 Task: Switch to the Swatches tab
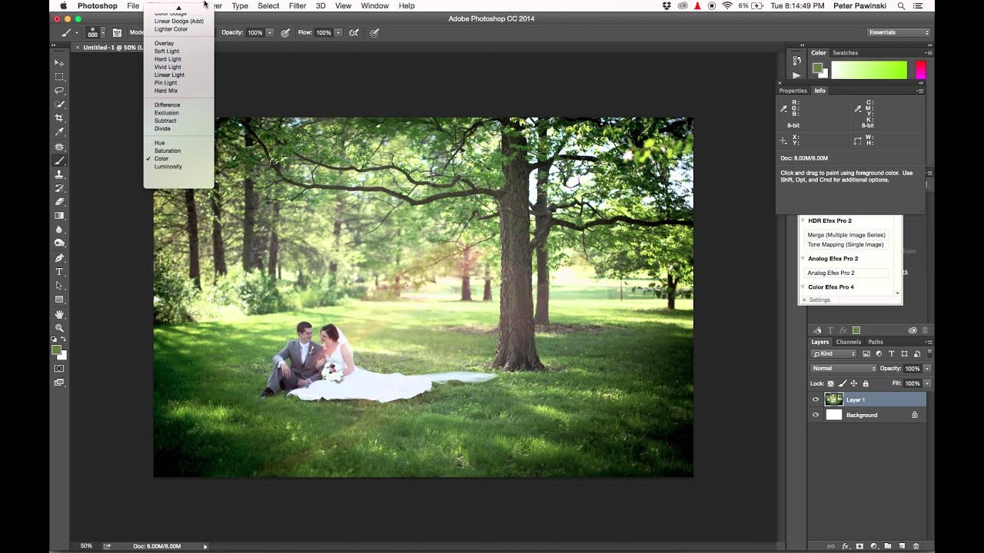tap(845, 53)
